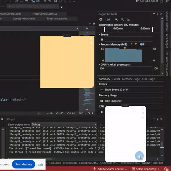171x171 pixels.
Task: Close the Output panel
Action: pyautogui.click(x=161, y=119)
